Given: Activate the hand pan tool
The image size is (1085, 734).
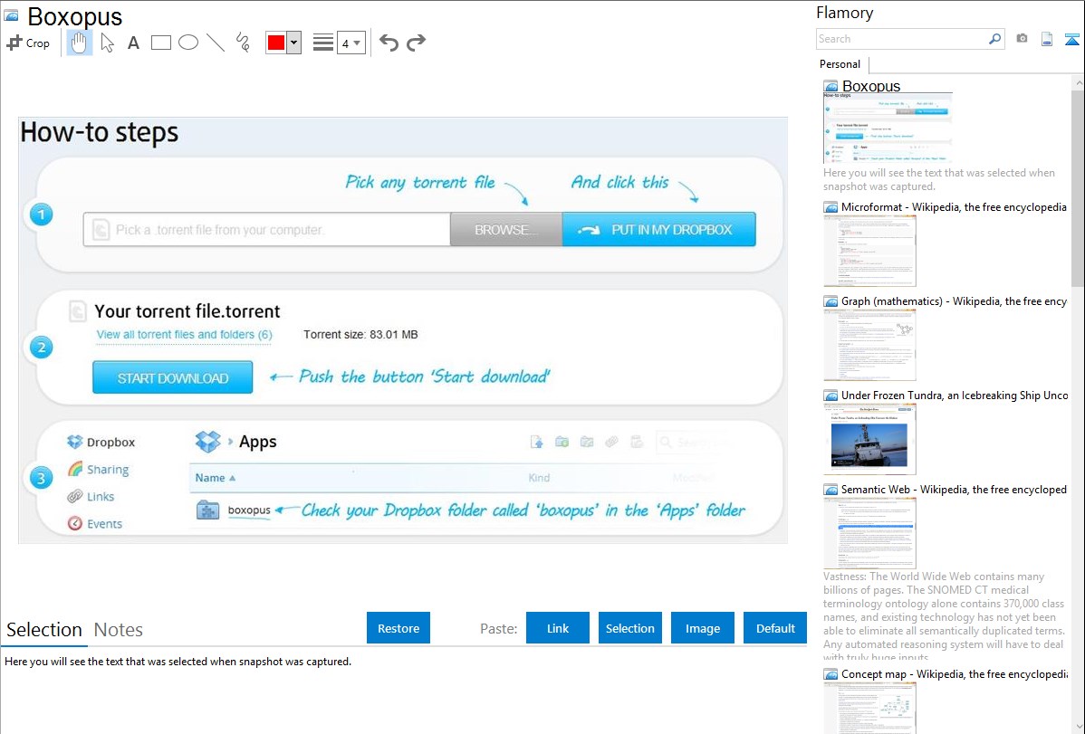Looking at the screenshot, I should (79, 43).
